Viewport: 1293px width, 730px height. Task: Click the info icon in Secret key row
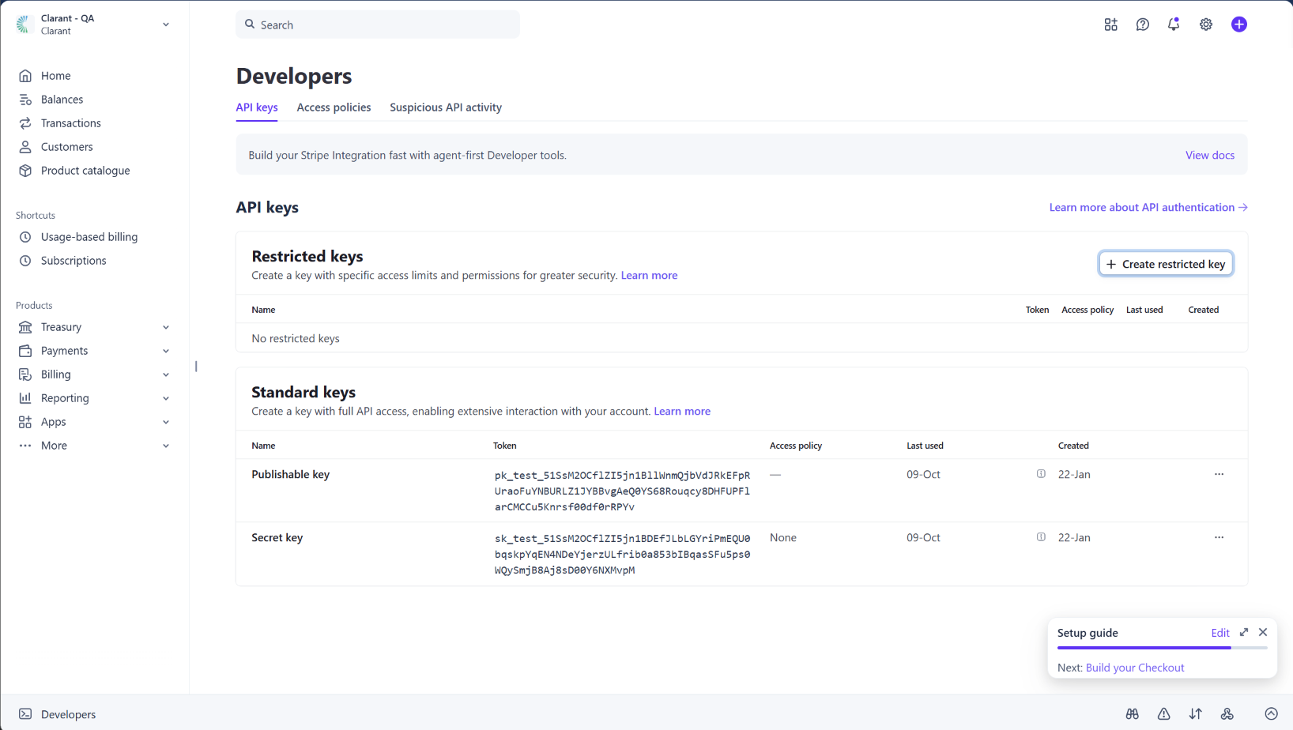click(1041, 537)
